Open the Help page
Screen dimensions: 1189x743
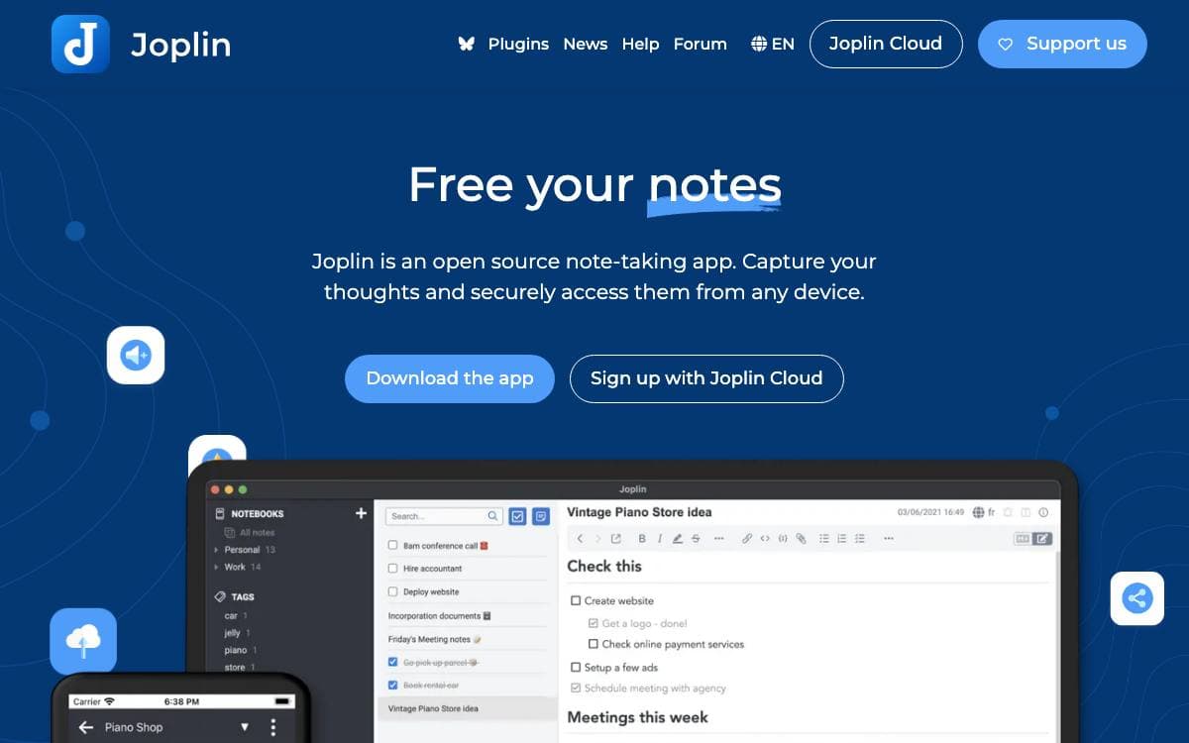tap(640, 44)
